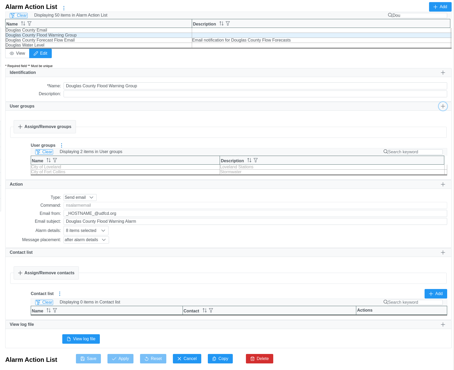Filter the Contact column in Contact list
Viewport: 454px width, 370px height.
[x=211, y=311]
